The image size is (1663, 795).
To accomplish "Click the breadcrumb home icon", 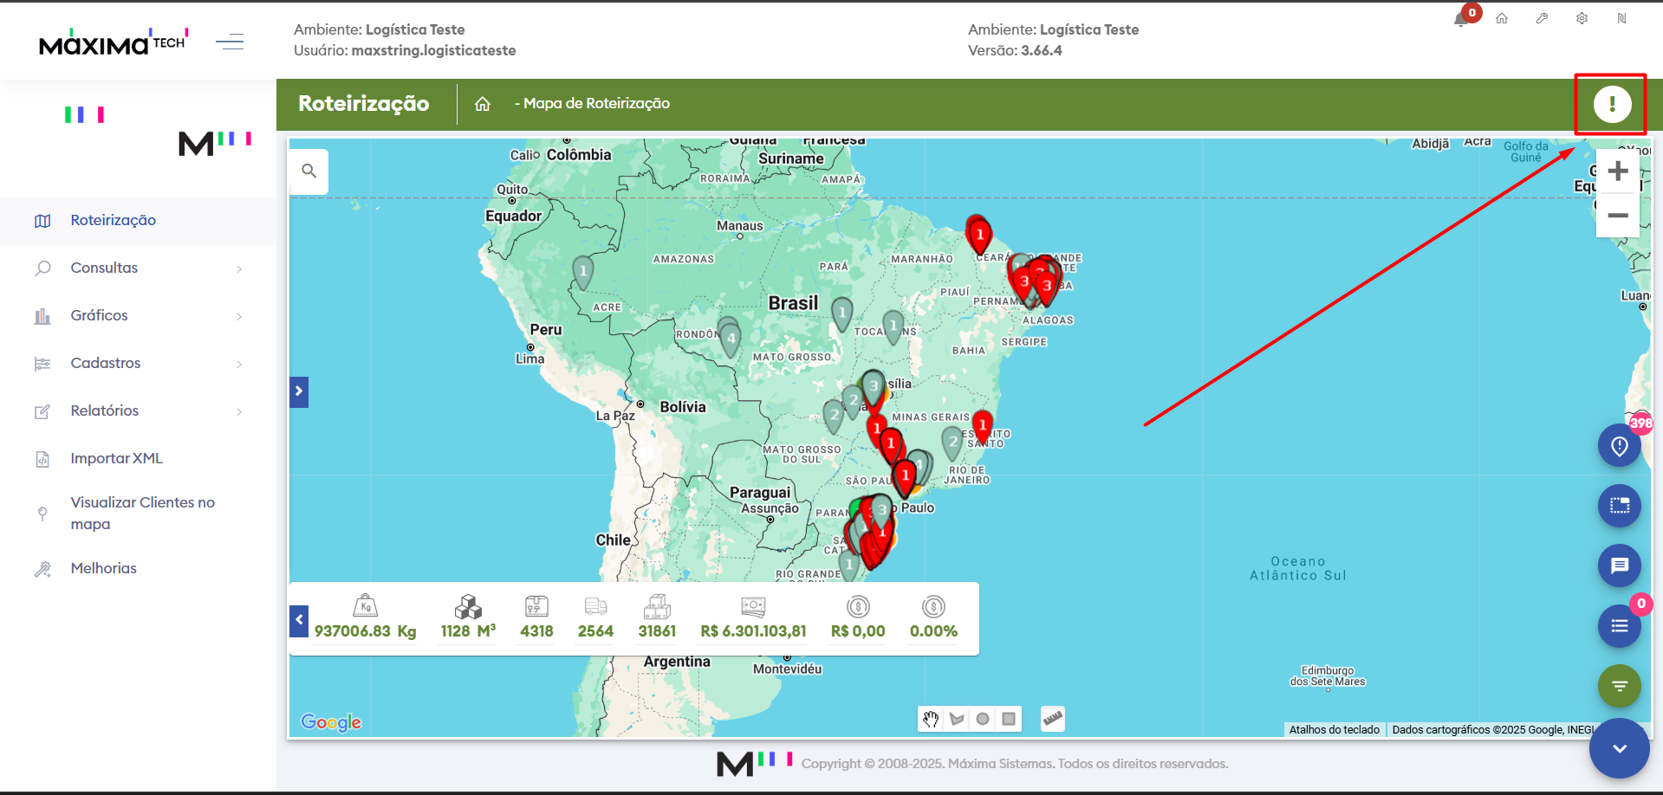I will pyautogui.click(x=483, y=104).
